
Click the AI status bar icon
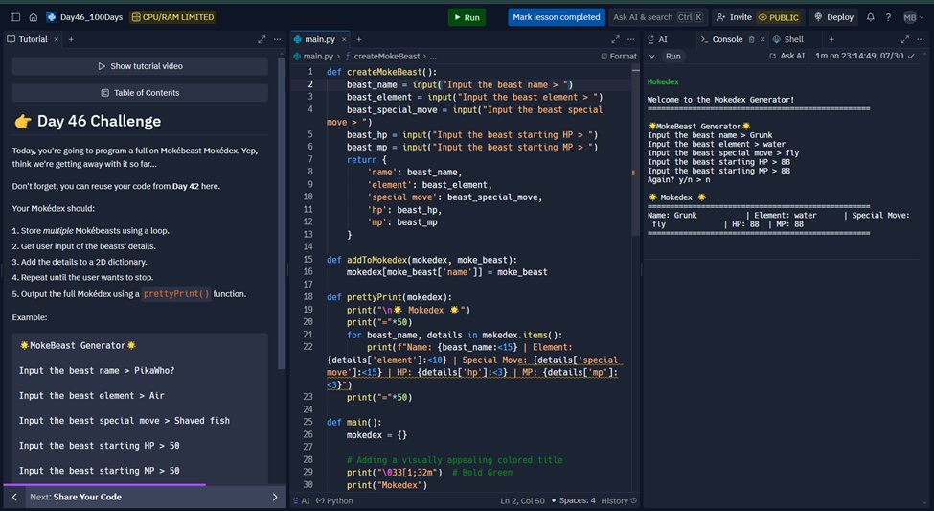(302, 500)
